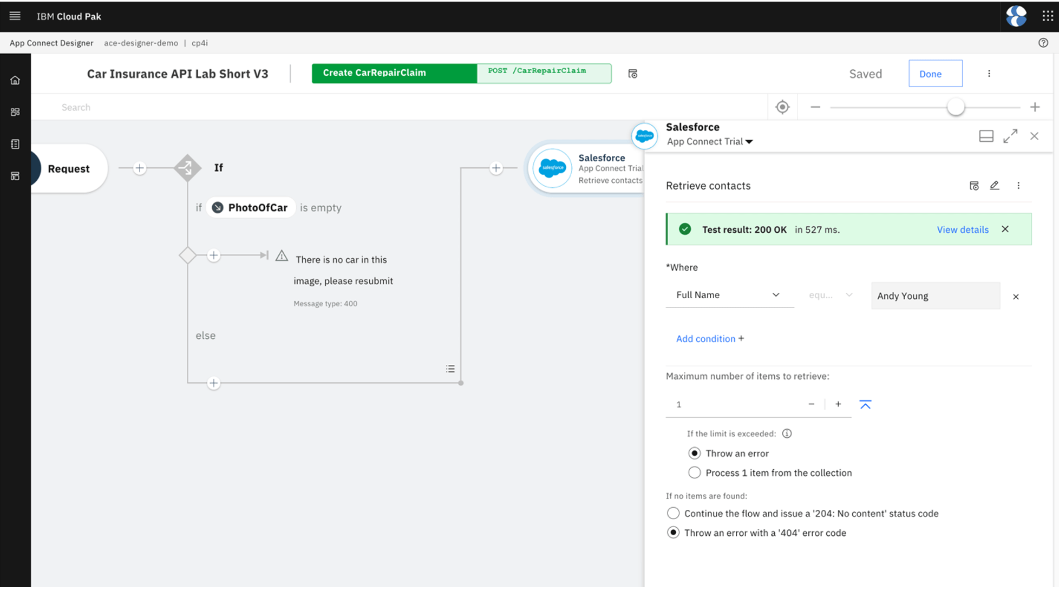Open the hamburger navigation menu
The height and width of the screenshot is (591, 1059).
click(15, 16)
